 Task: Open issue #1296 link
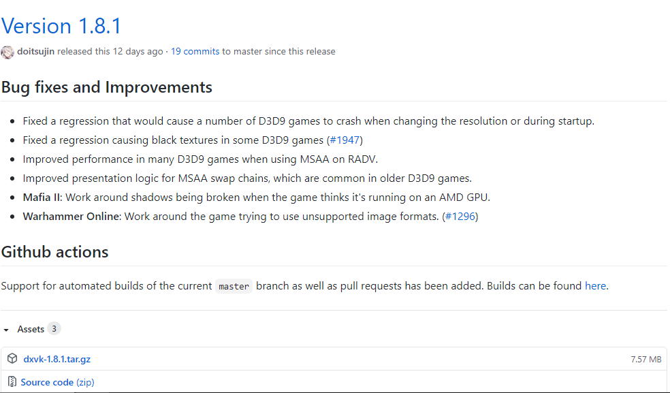460,217
